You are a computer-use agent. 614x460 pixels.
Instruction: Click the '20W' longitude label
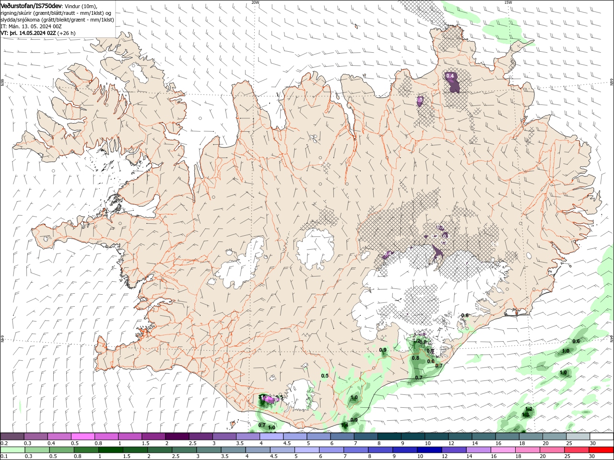(x=255, y=2)
